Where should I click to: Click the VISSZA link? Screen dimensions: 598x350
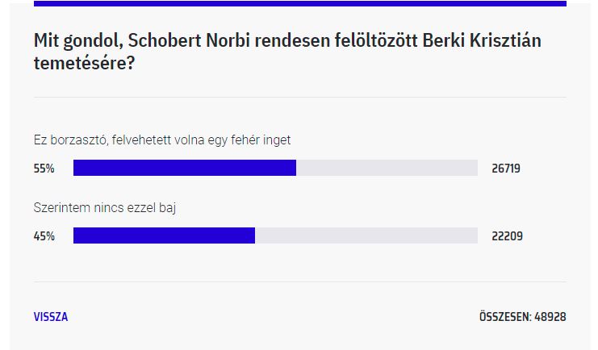(51, 317)
